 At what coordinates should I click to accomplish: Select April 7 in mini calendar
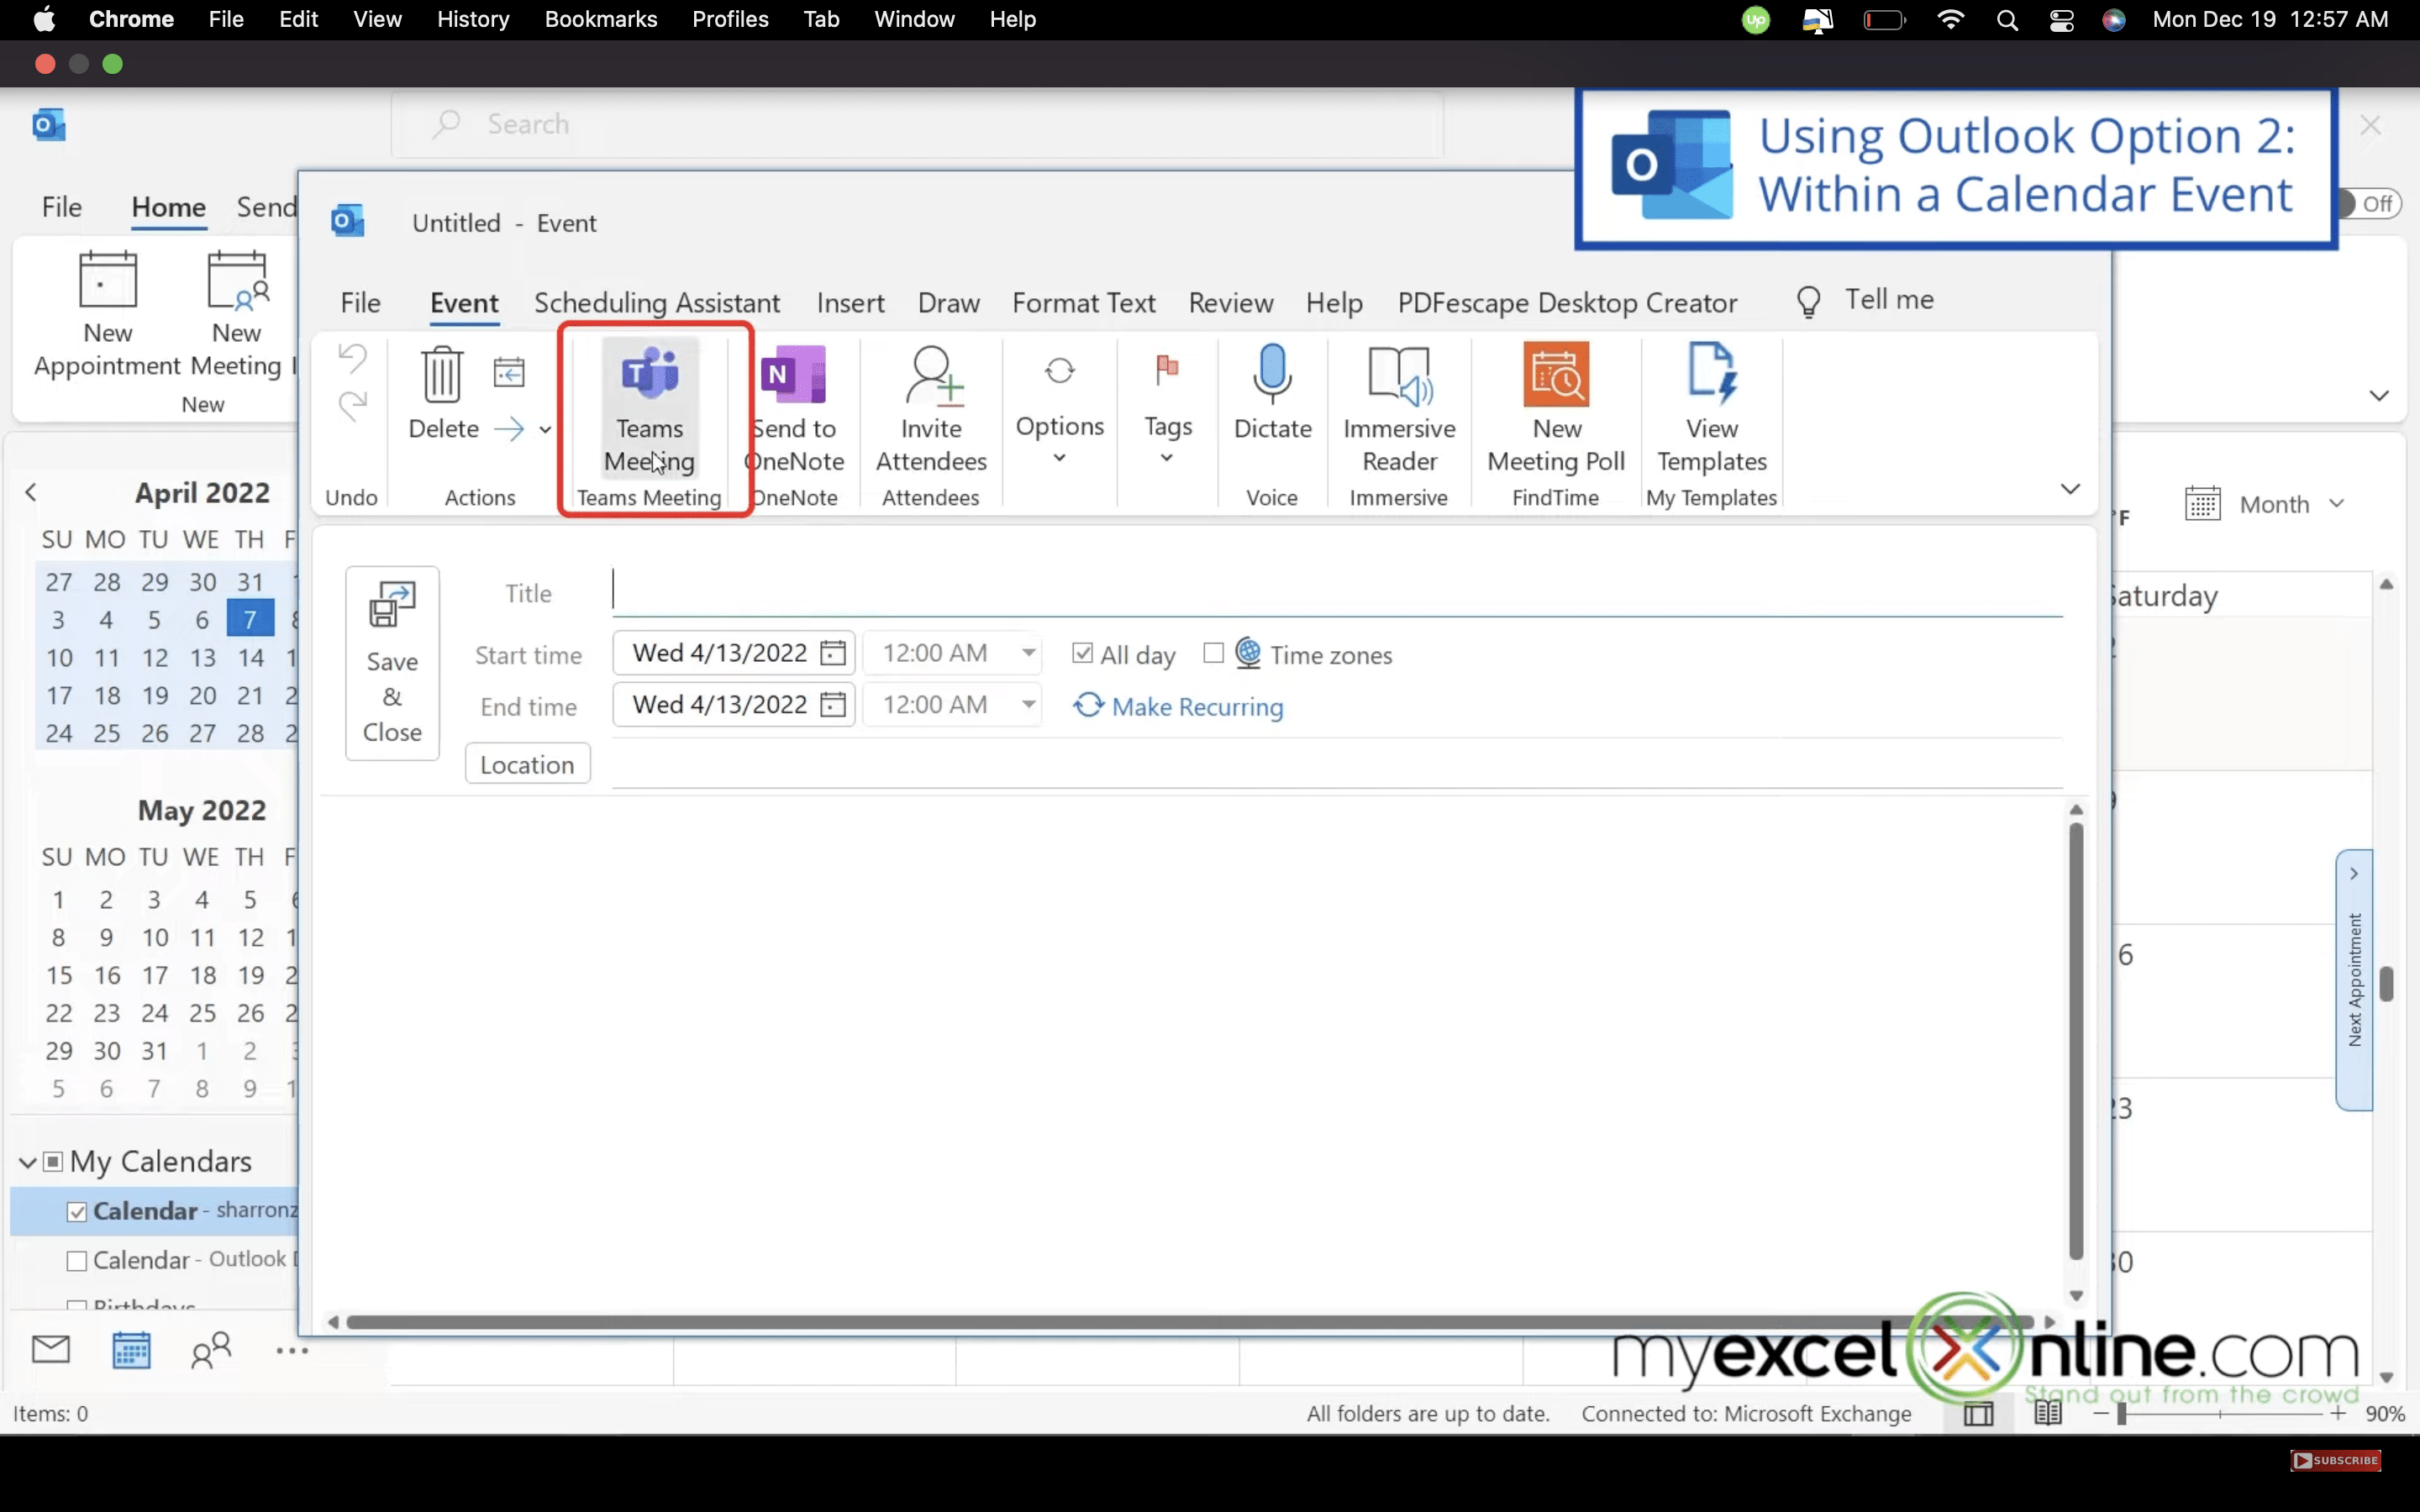click(x=250, y=619)
